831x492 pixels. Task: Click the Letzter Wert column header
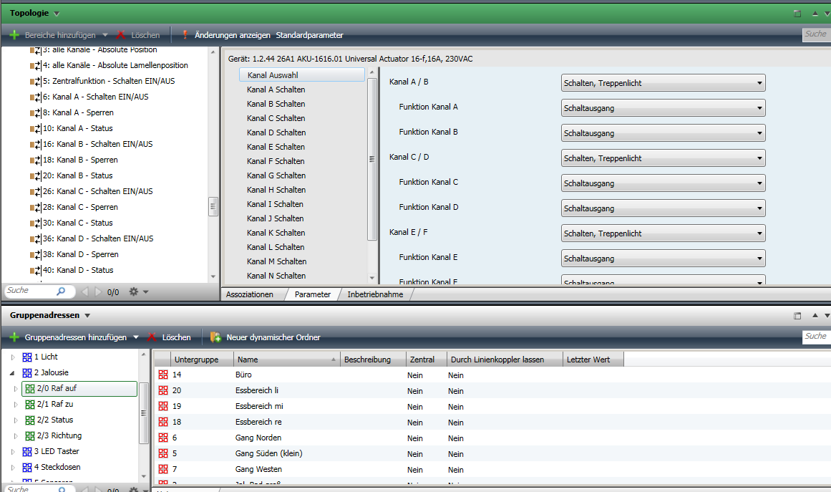(x=593, y=360)
